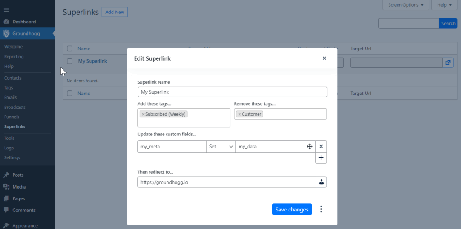The image size is (461, 229).
Task: Click the Target Url field in table row
Action: 396,63
